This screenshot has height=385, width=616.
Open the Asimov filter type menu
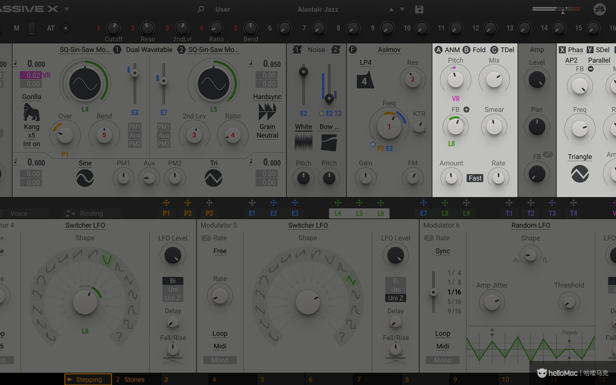pyautogui.click(x=389, y=50)
